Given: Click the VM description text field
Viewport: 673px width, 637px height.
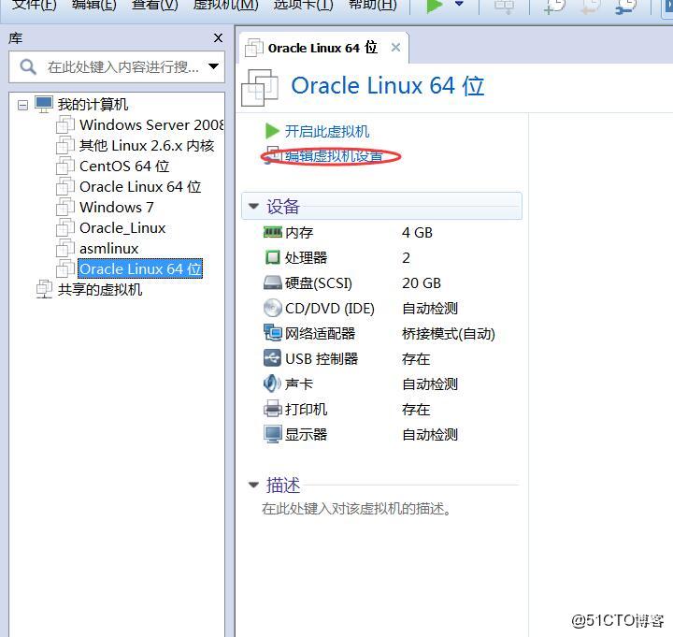Looking at the screenshot, I should pos(357,509).
